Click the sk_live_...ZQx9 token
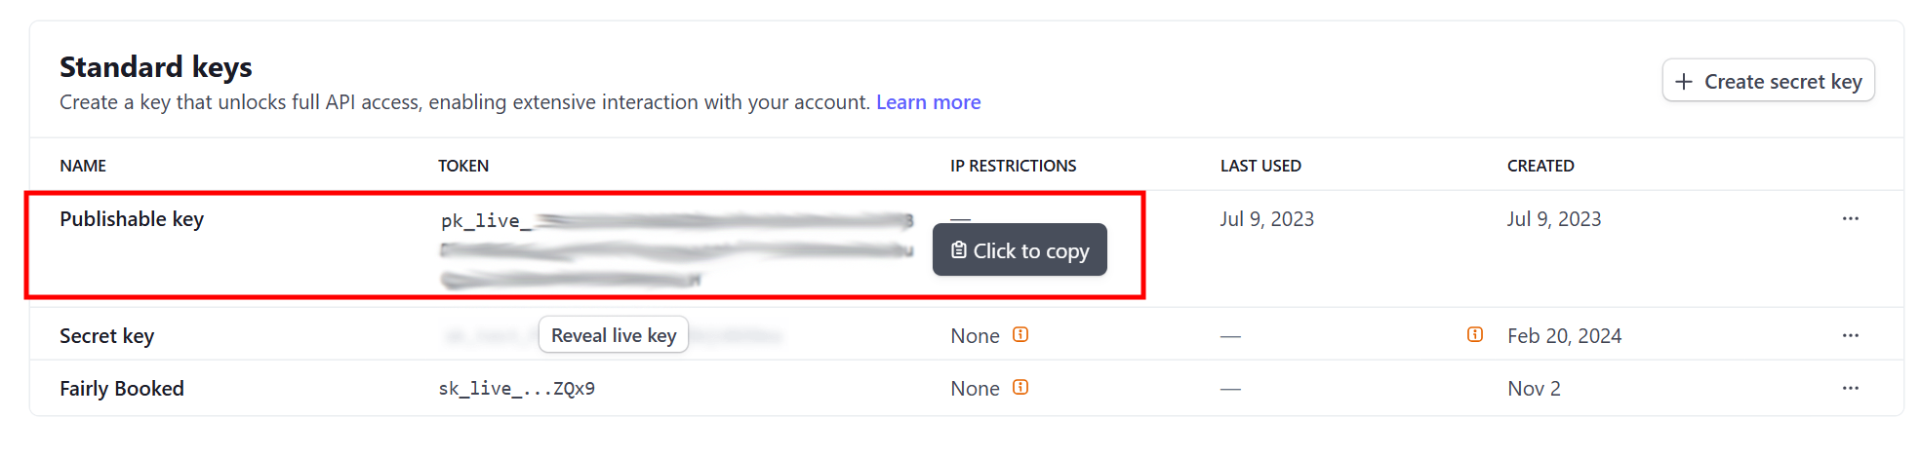This screenshot has width=1920, height=457. [x=516, y=389]
